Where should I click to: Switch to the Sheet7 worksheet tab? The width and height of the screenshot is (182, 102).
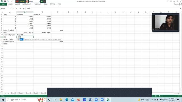(x=36, y=93)
